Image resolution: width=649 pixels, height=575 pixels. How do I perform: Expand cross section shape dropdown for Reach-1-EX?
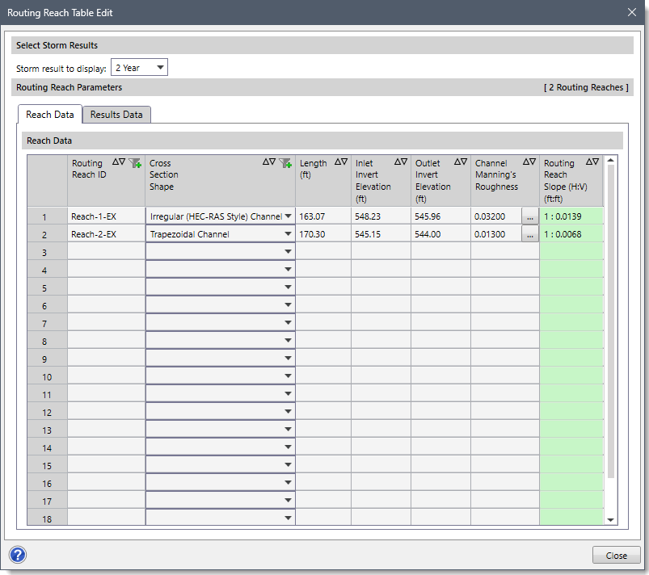coord(288,216)
